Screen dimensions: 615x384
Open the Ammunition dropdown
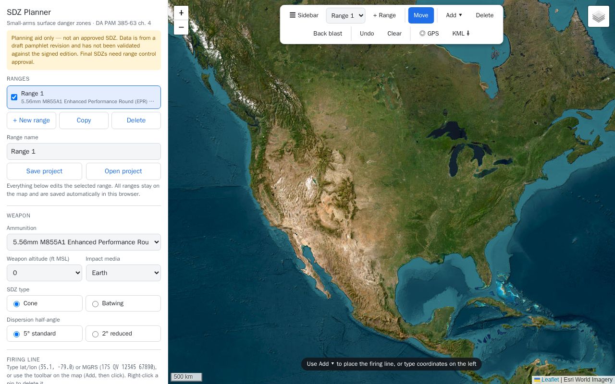pos(84,242)
